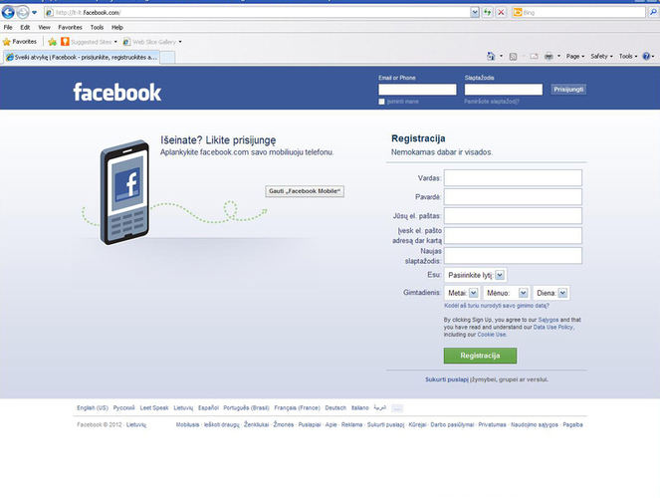
Task: Open the Favorites menu in menu bar
Action: 70,27
